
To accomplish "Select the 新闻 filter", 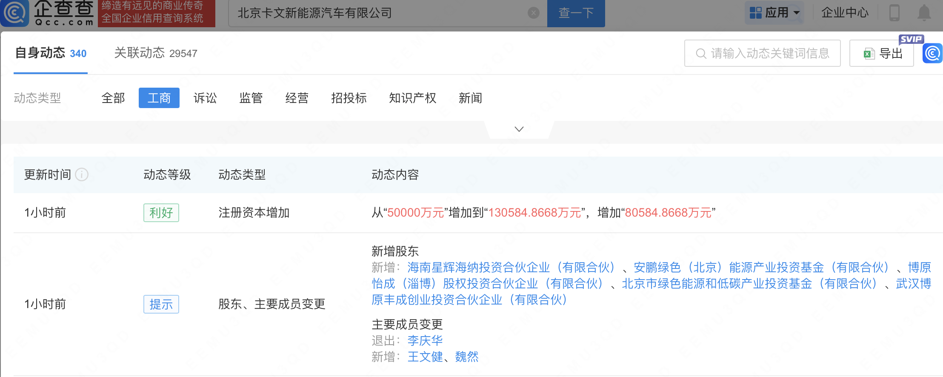I will [x=470, y=98].
